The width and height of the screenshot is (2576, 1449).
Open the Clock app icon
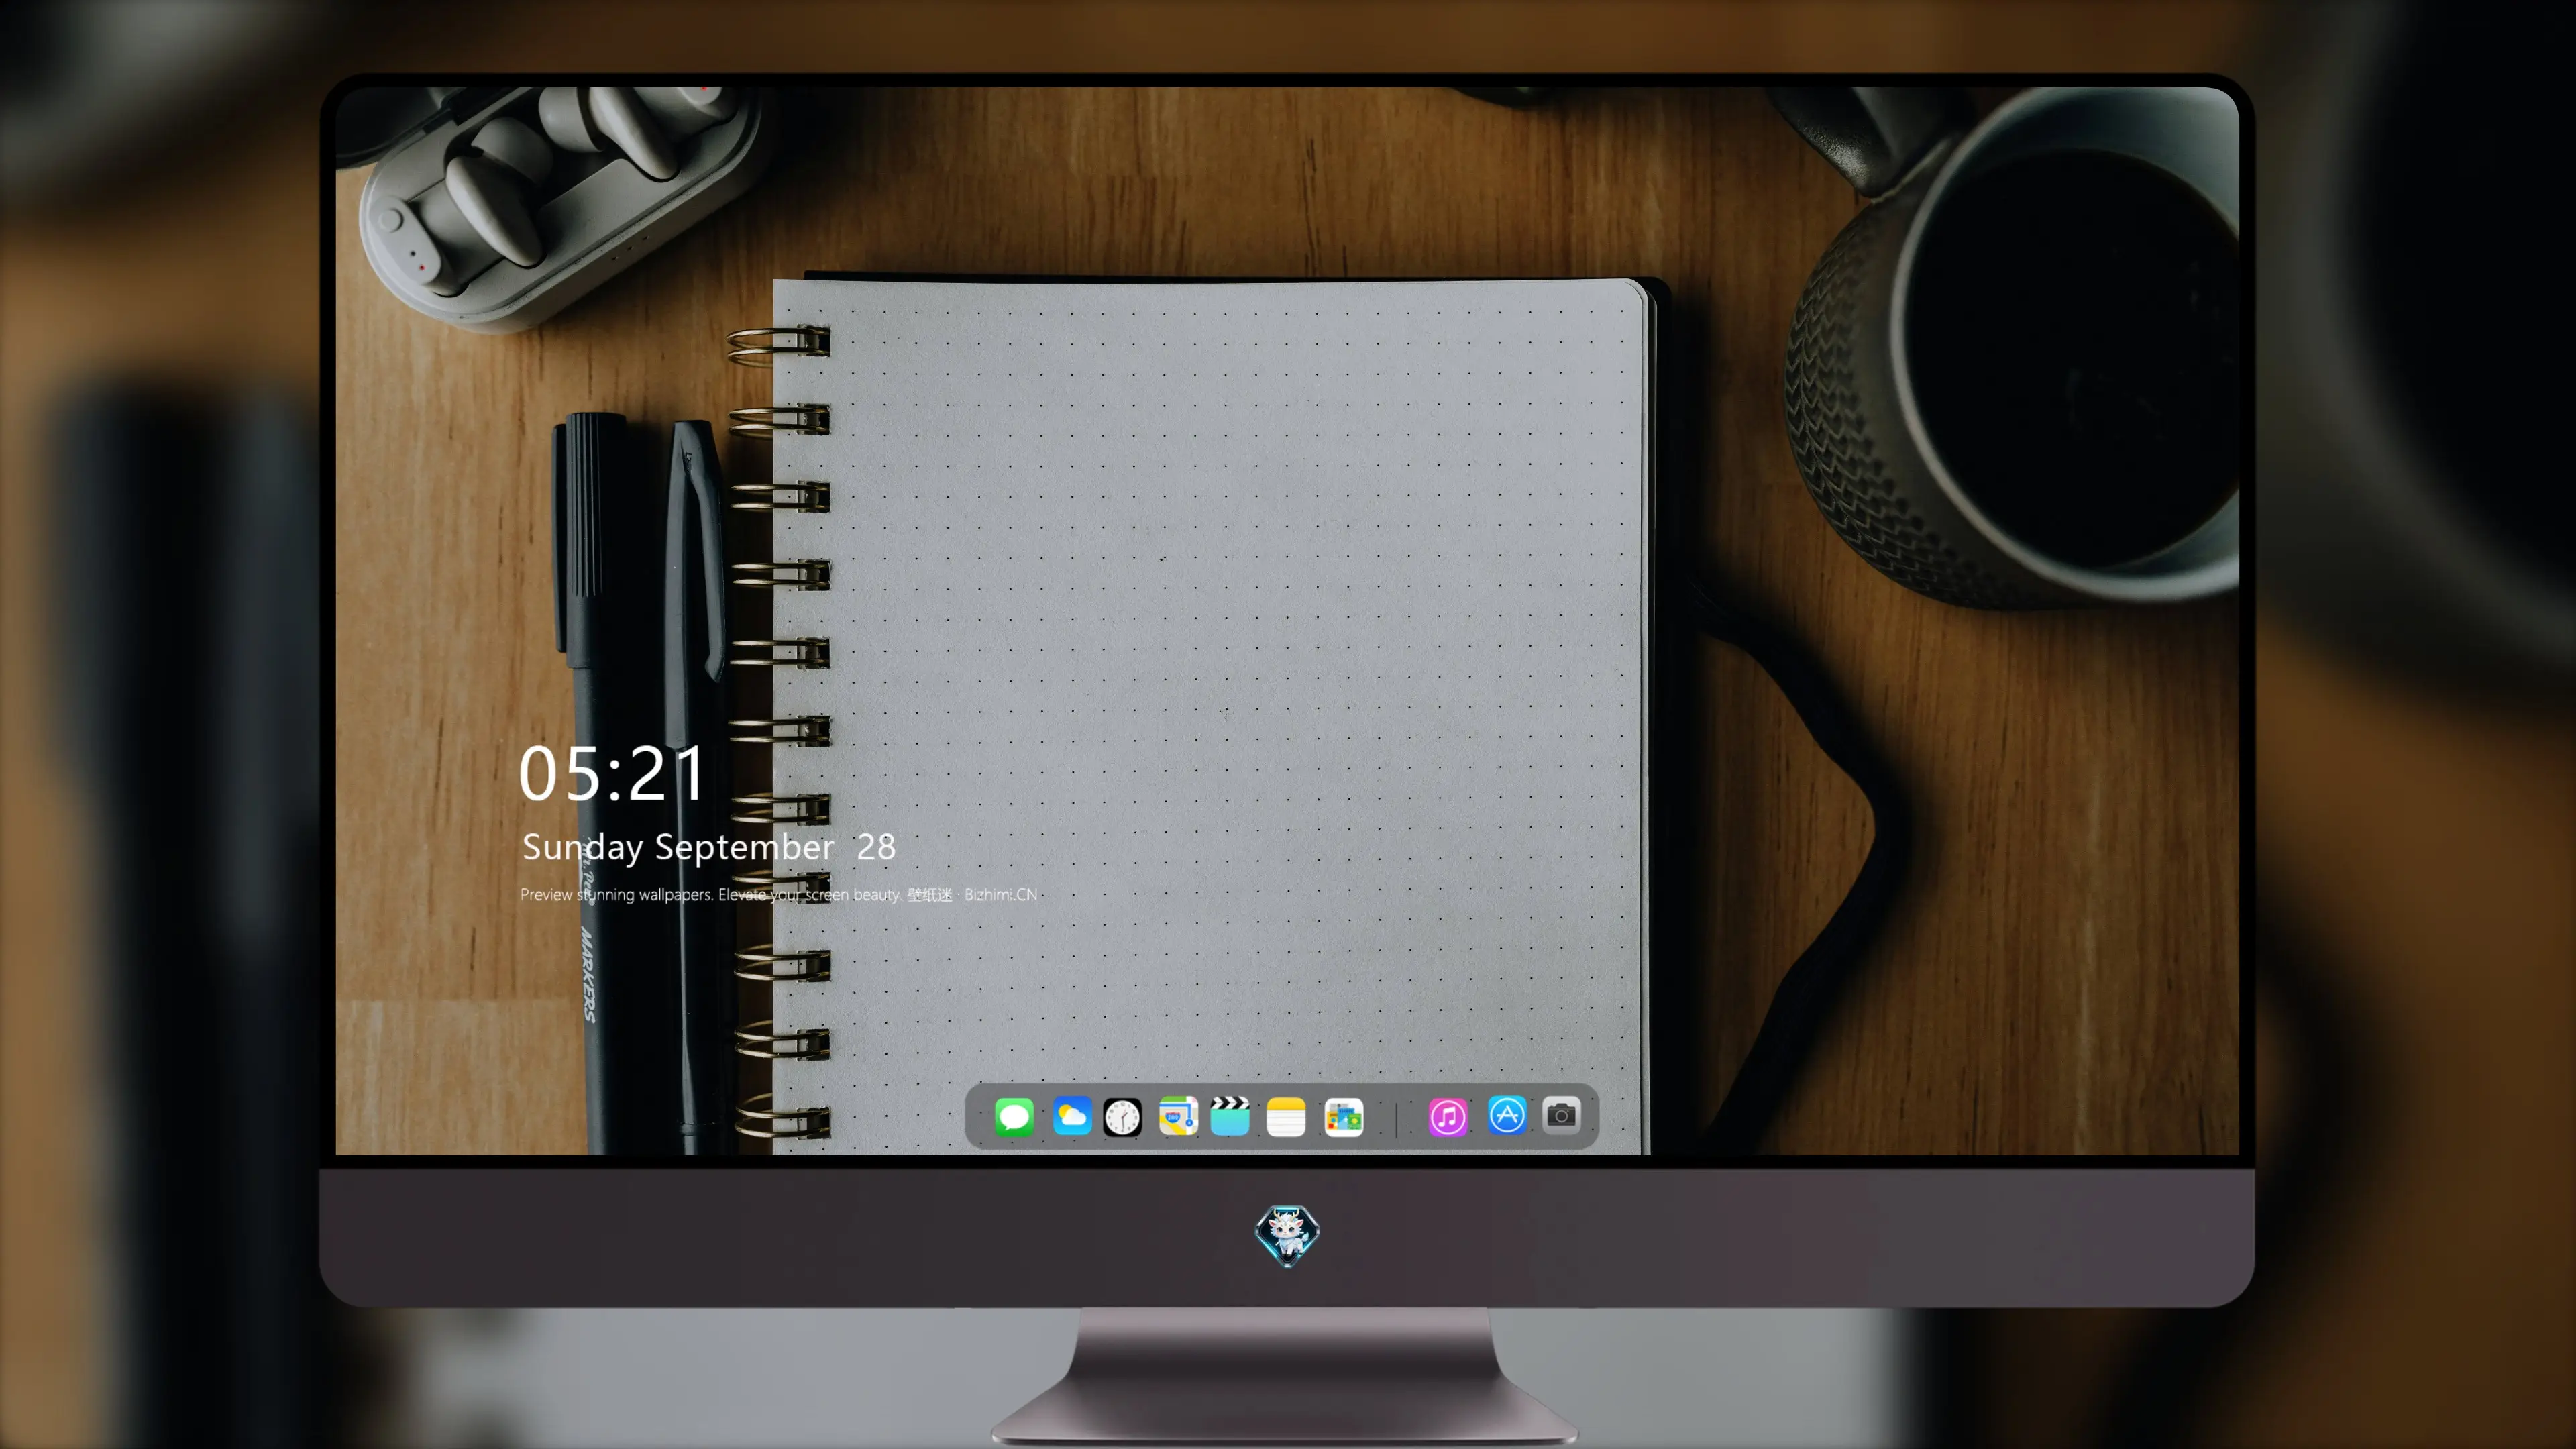[1122, 1116]
